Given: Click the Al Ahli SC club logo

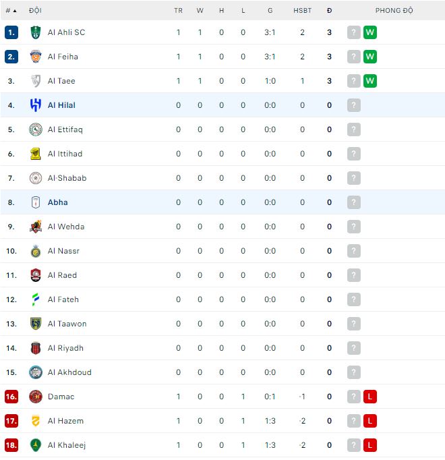Looking at the screenshot, I should click(x=36, y=32).
